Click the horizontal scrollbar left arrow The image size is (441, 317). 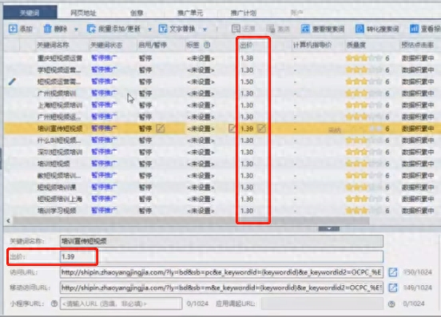[8, 221]
